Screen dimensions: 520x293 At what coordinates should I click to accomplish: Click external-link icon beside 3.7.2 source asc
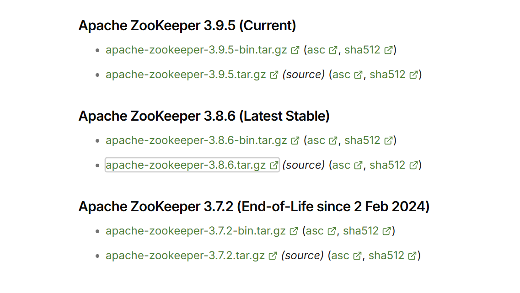(x=357, y=256)
